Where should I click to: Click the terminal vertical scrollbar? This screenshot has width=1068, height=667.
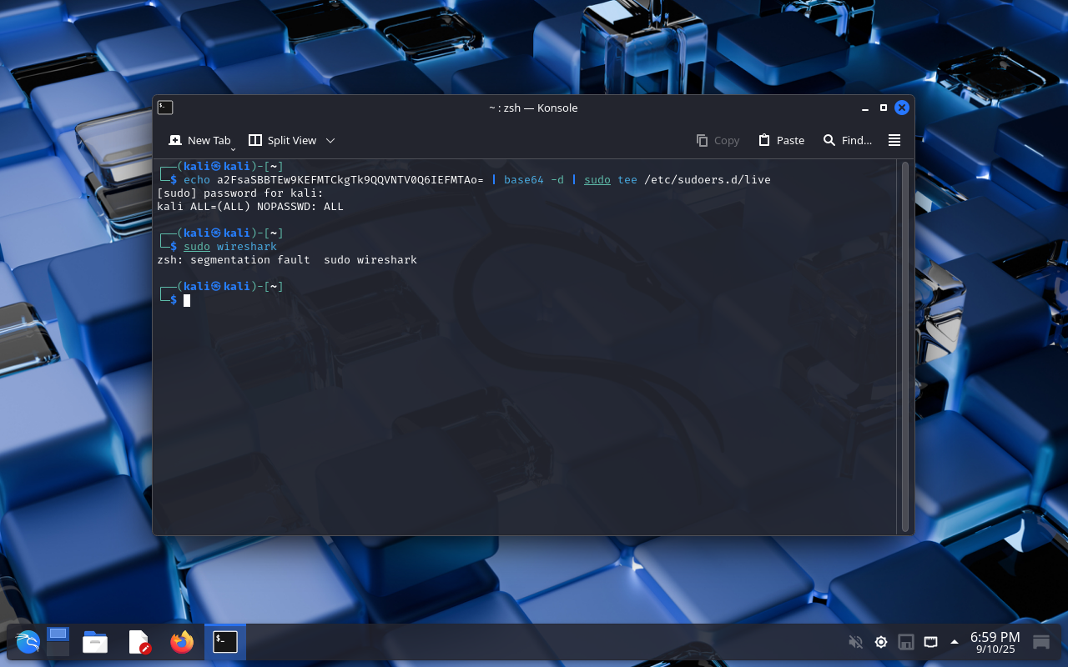click(905, 346)
